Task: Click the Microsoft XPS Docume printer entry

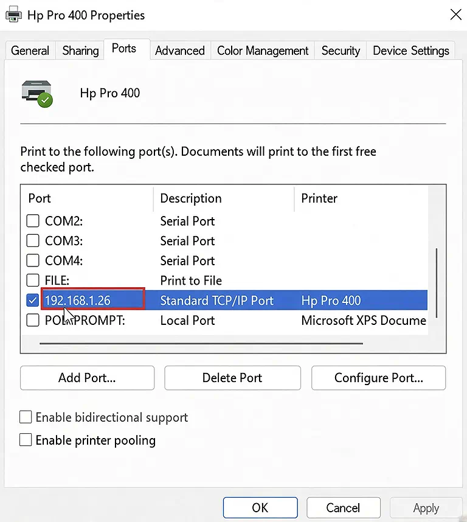Action: pos(364,321)
